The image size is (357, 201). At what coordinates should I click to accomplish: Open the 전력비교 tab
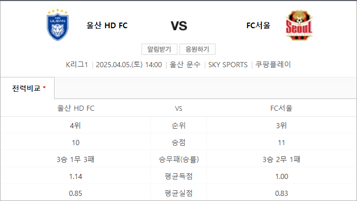click(27, 88)
